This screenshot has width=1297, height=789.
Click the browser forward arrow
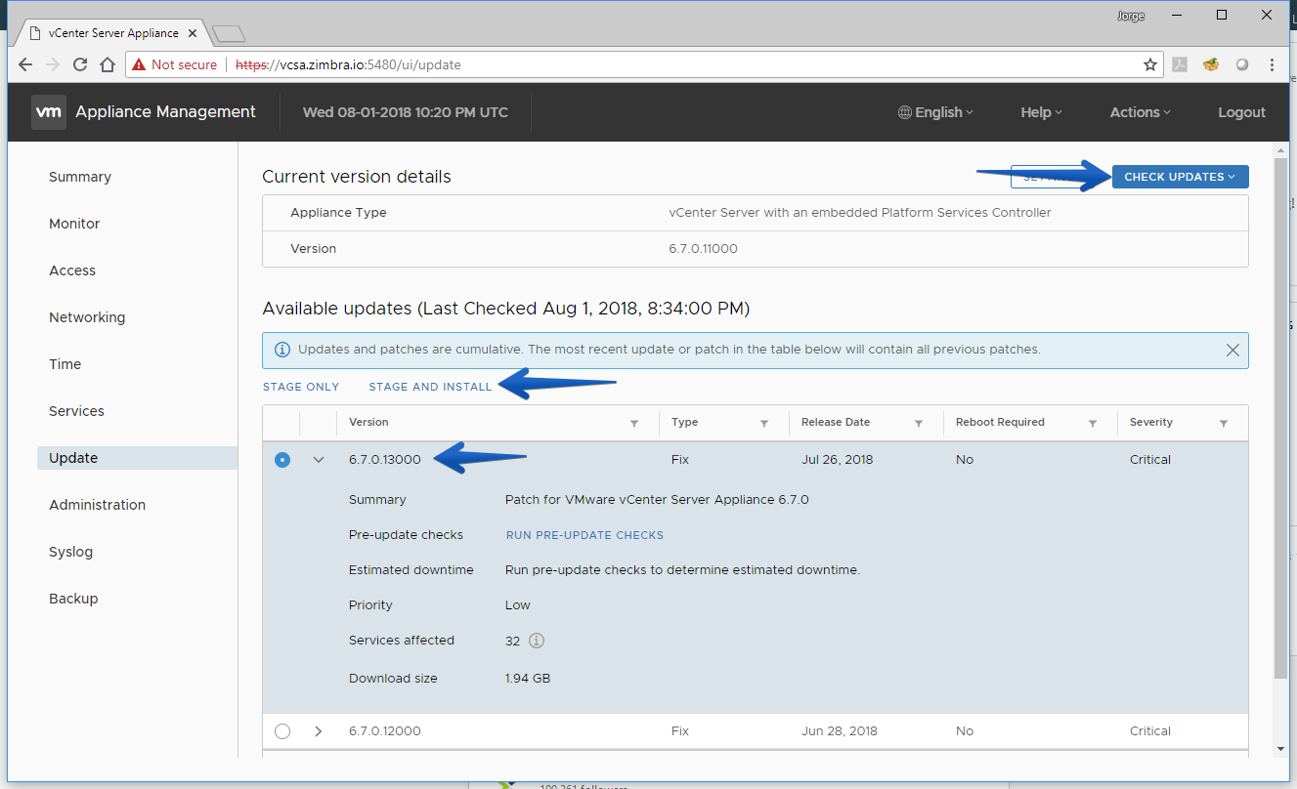(53, 64)
